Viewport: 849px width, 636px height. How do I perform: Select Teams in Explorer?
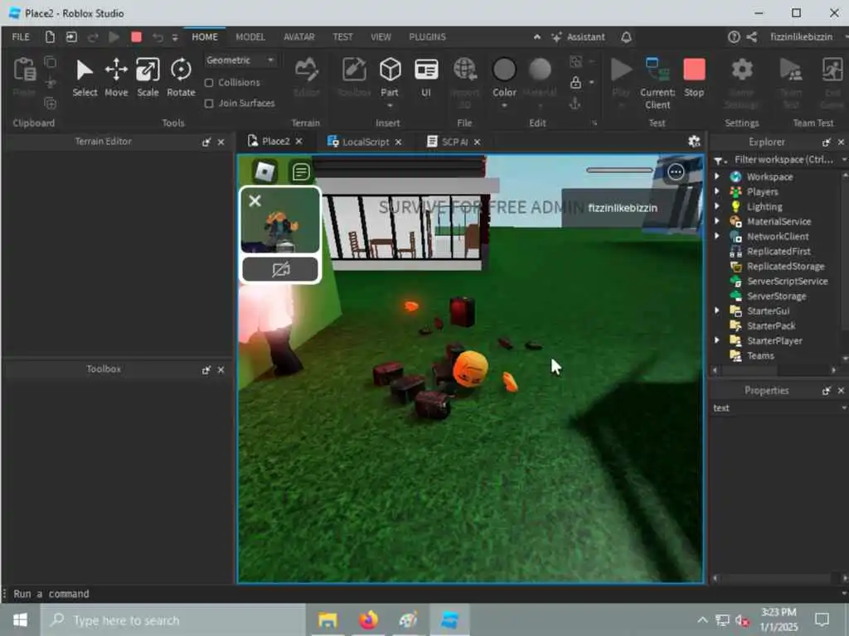pyautogui.click(x=760, y=356)
